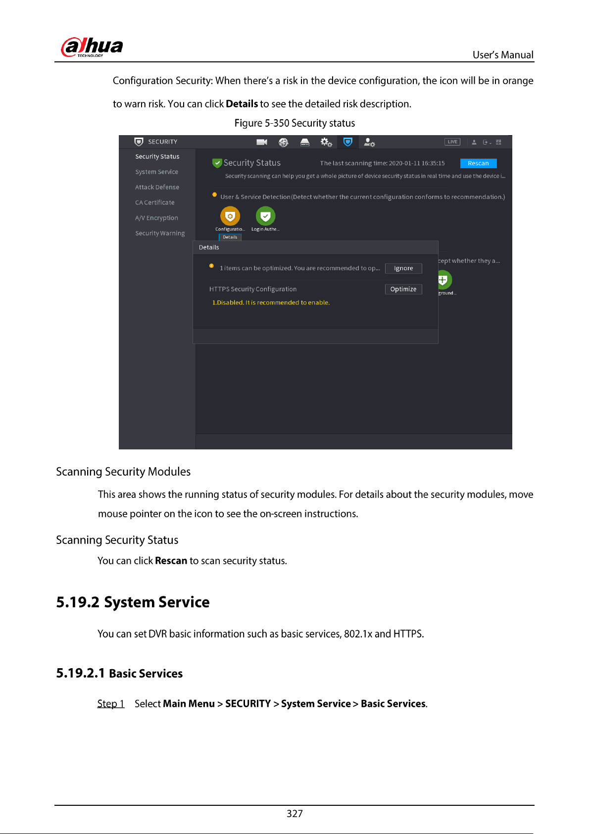590x834 pixels.
Task: Click the green Login Authentication icon
Action: point(265,216)
